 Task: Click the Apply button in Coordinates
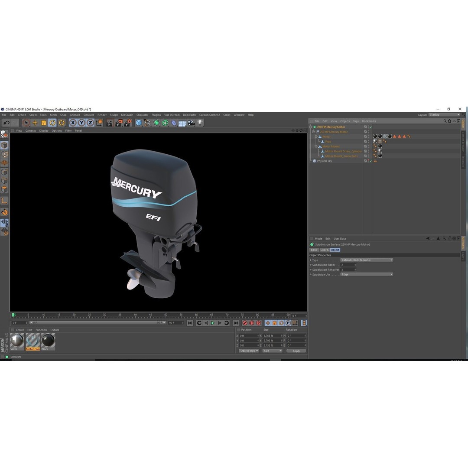tap(296, 351)
